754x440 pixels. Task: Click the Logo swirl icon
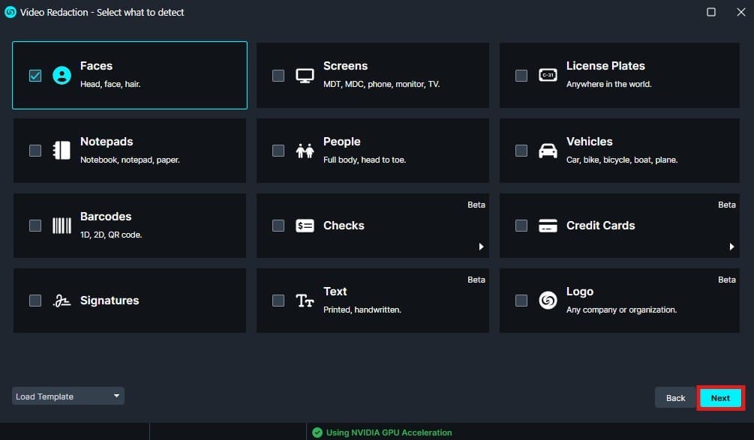[548, 301]
